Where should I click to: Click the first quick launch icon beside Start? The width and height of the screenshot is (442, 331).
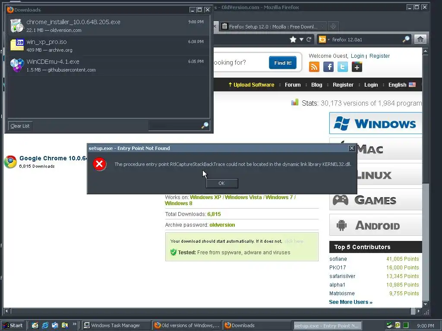35,325
